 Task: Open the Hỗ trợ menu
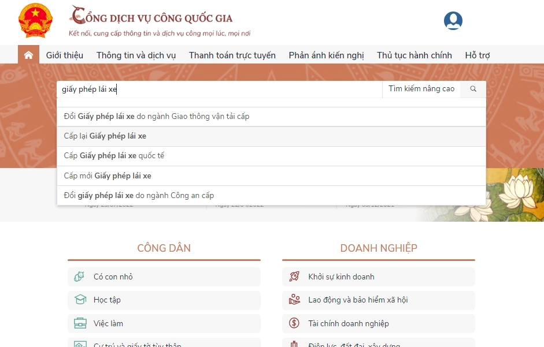tap(478, 55)
